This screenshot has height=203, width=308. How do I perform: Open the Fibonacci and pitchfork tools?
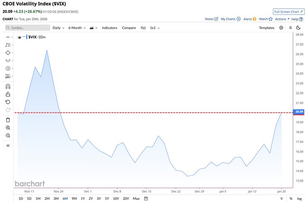click(x=8, y=45)
